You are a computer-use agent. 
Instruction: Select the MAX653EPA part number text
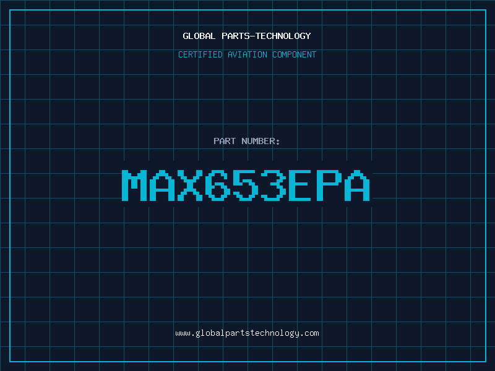[246, 185]
